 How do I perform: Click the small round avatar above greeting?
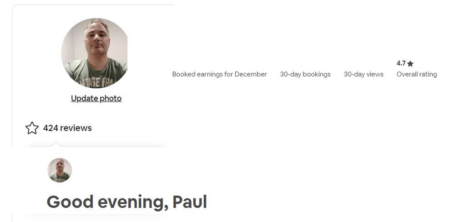[60, 170]
